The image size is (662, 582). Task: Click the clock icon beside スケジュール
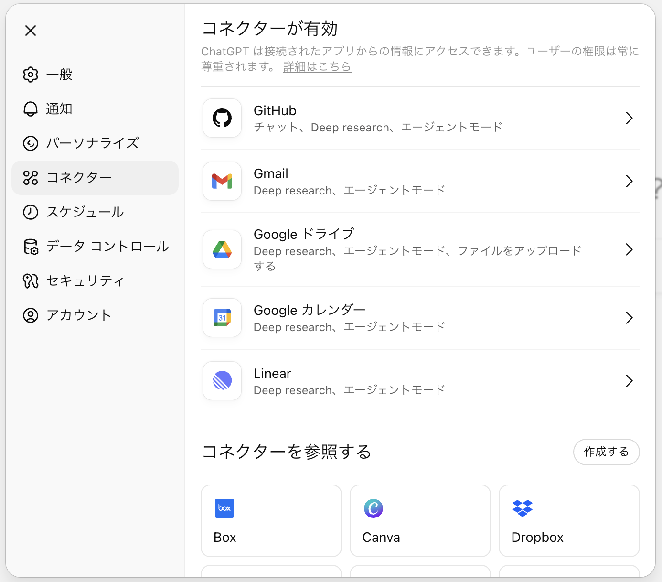[x=31, y=212]
